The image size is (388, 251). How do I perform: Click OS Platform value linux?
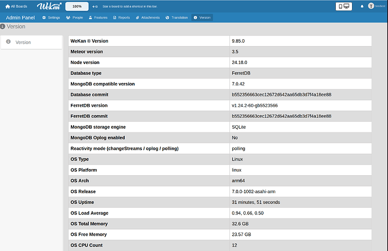pyautogui.click(x=237, y=170)
